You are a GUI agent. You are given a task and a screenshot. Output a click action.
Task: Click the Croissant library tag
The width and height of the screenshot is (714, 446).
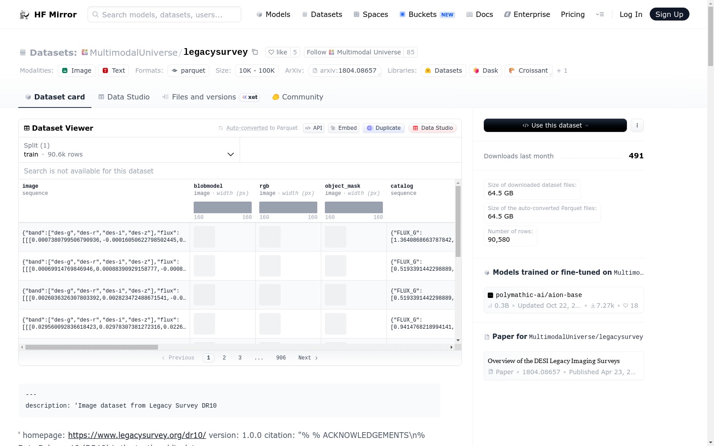tap(529, 70)
